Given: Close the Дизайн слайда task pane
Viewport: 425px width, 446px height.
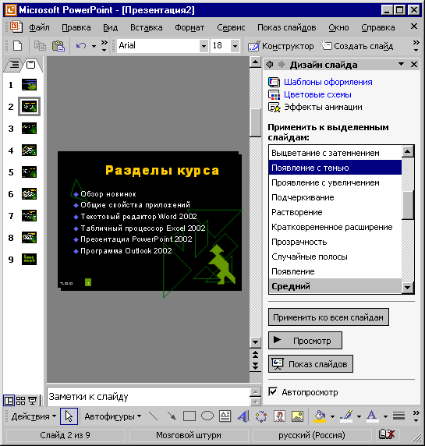Looking at the screenshot, I should tap(414, 65).
